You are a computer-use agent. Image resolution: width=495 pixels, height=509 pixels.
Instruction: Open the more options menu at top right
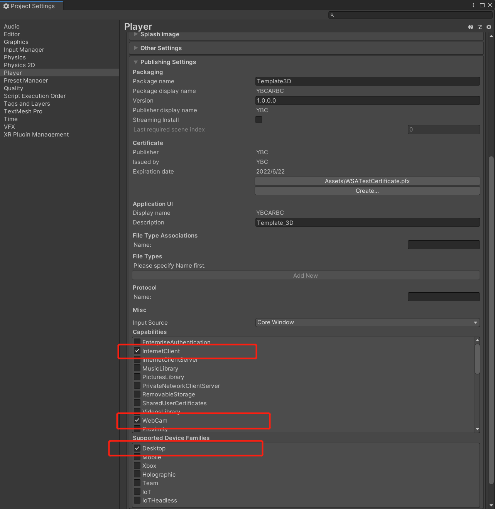point(473,5)
